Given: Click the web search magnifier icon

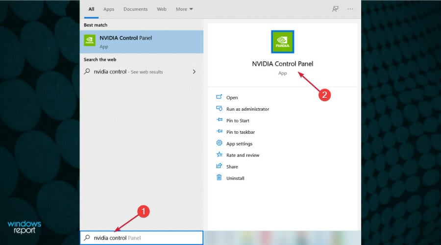Looking at the screenshot, I should pos(87,72).
